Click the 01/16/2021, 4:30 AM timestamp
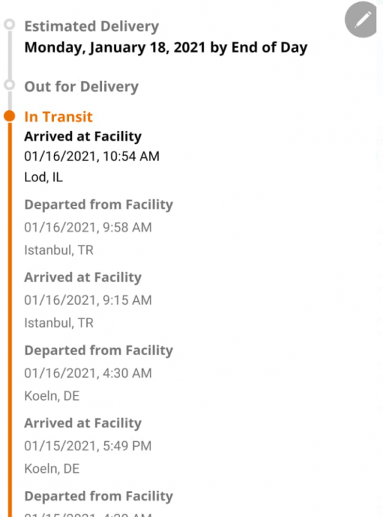 88,373
